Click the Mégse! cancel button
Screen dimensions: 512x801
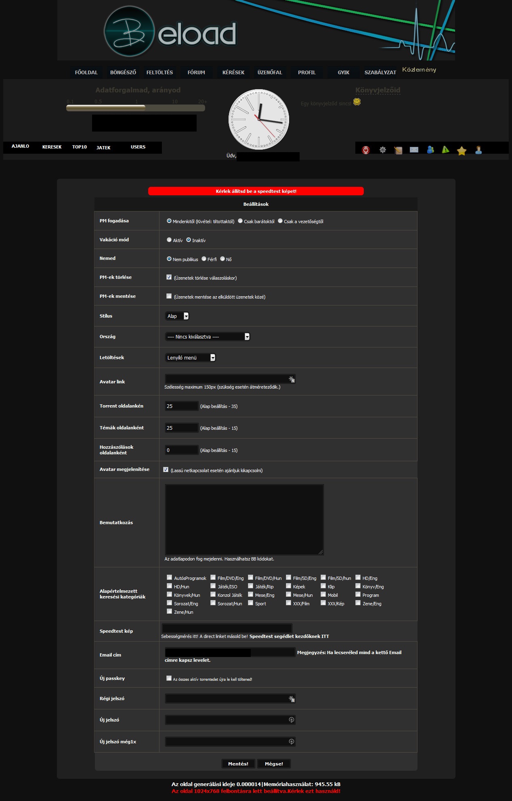274,763
